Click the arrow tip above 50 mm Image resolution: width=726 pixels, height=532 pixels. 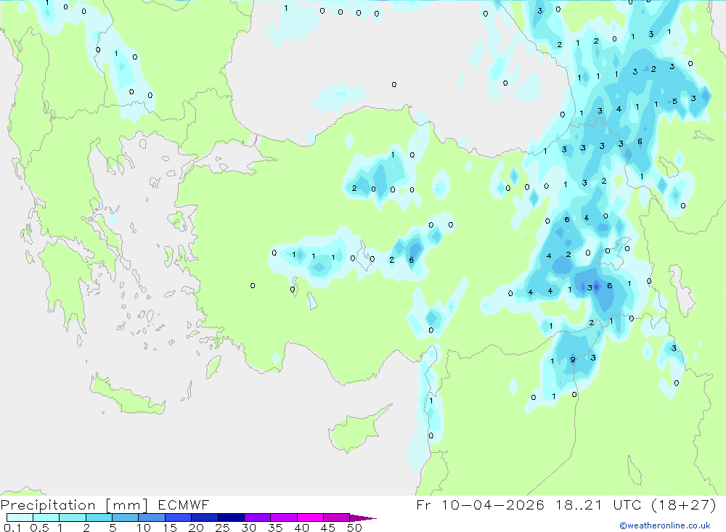pos(363,517)
